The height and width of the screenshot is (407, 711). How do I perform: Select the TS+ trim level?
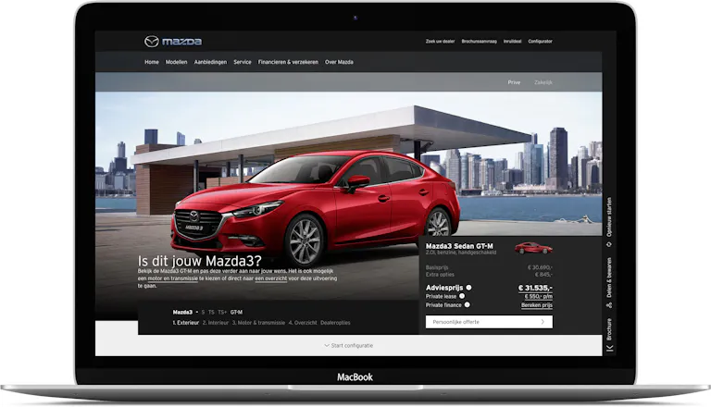point(222,313)
